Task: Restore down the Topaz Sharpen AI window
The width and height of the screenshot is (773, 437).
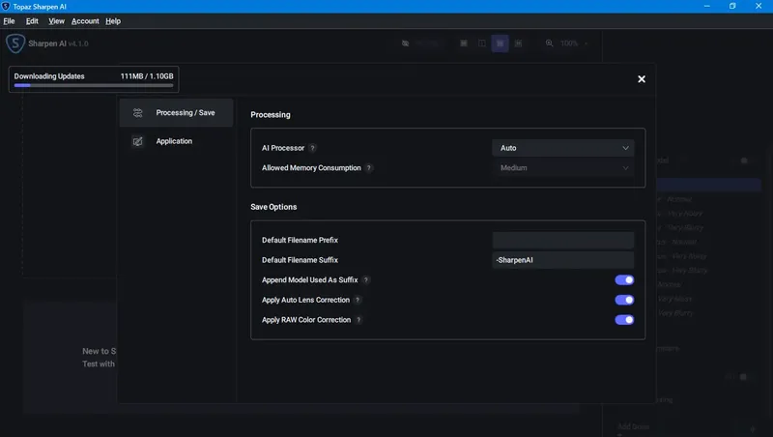Action: click(732, 7)
